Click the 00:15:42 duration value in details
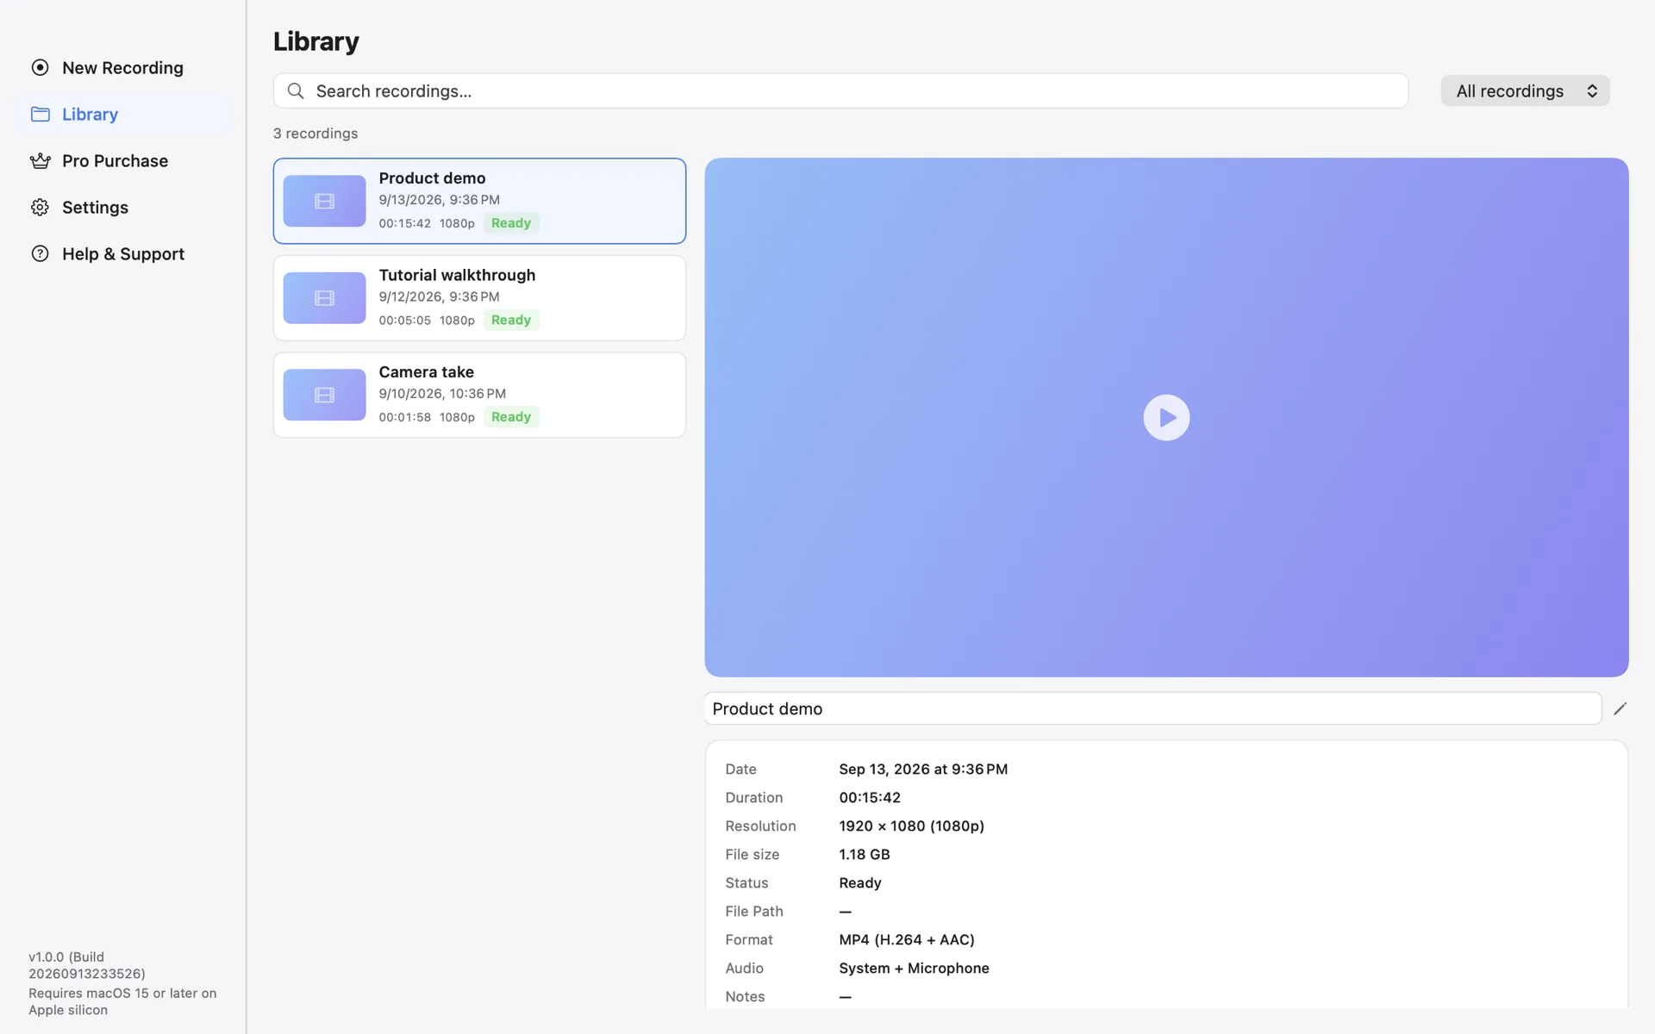 (x=870, y=797)
